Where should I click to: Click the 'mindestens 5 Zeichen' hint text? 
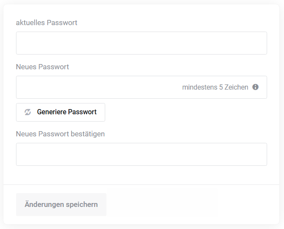[x=215, y=87]
